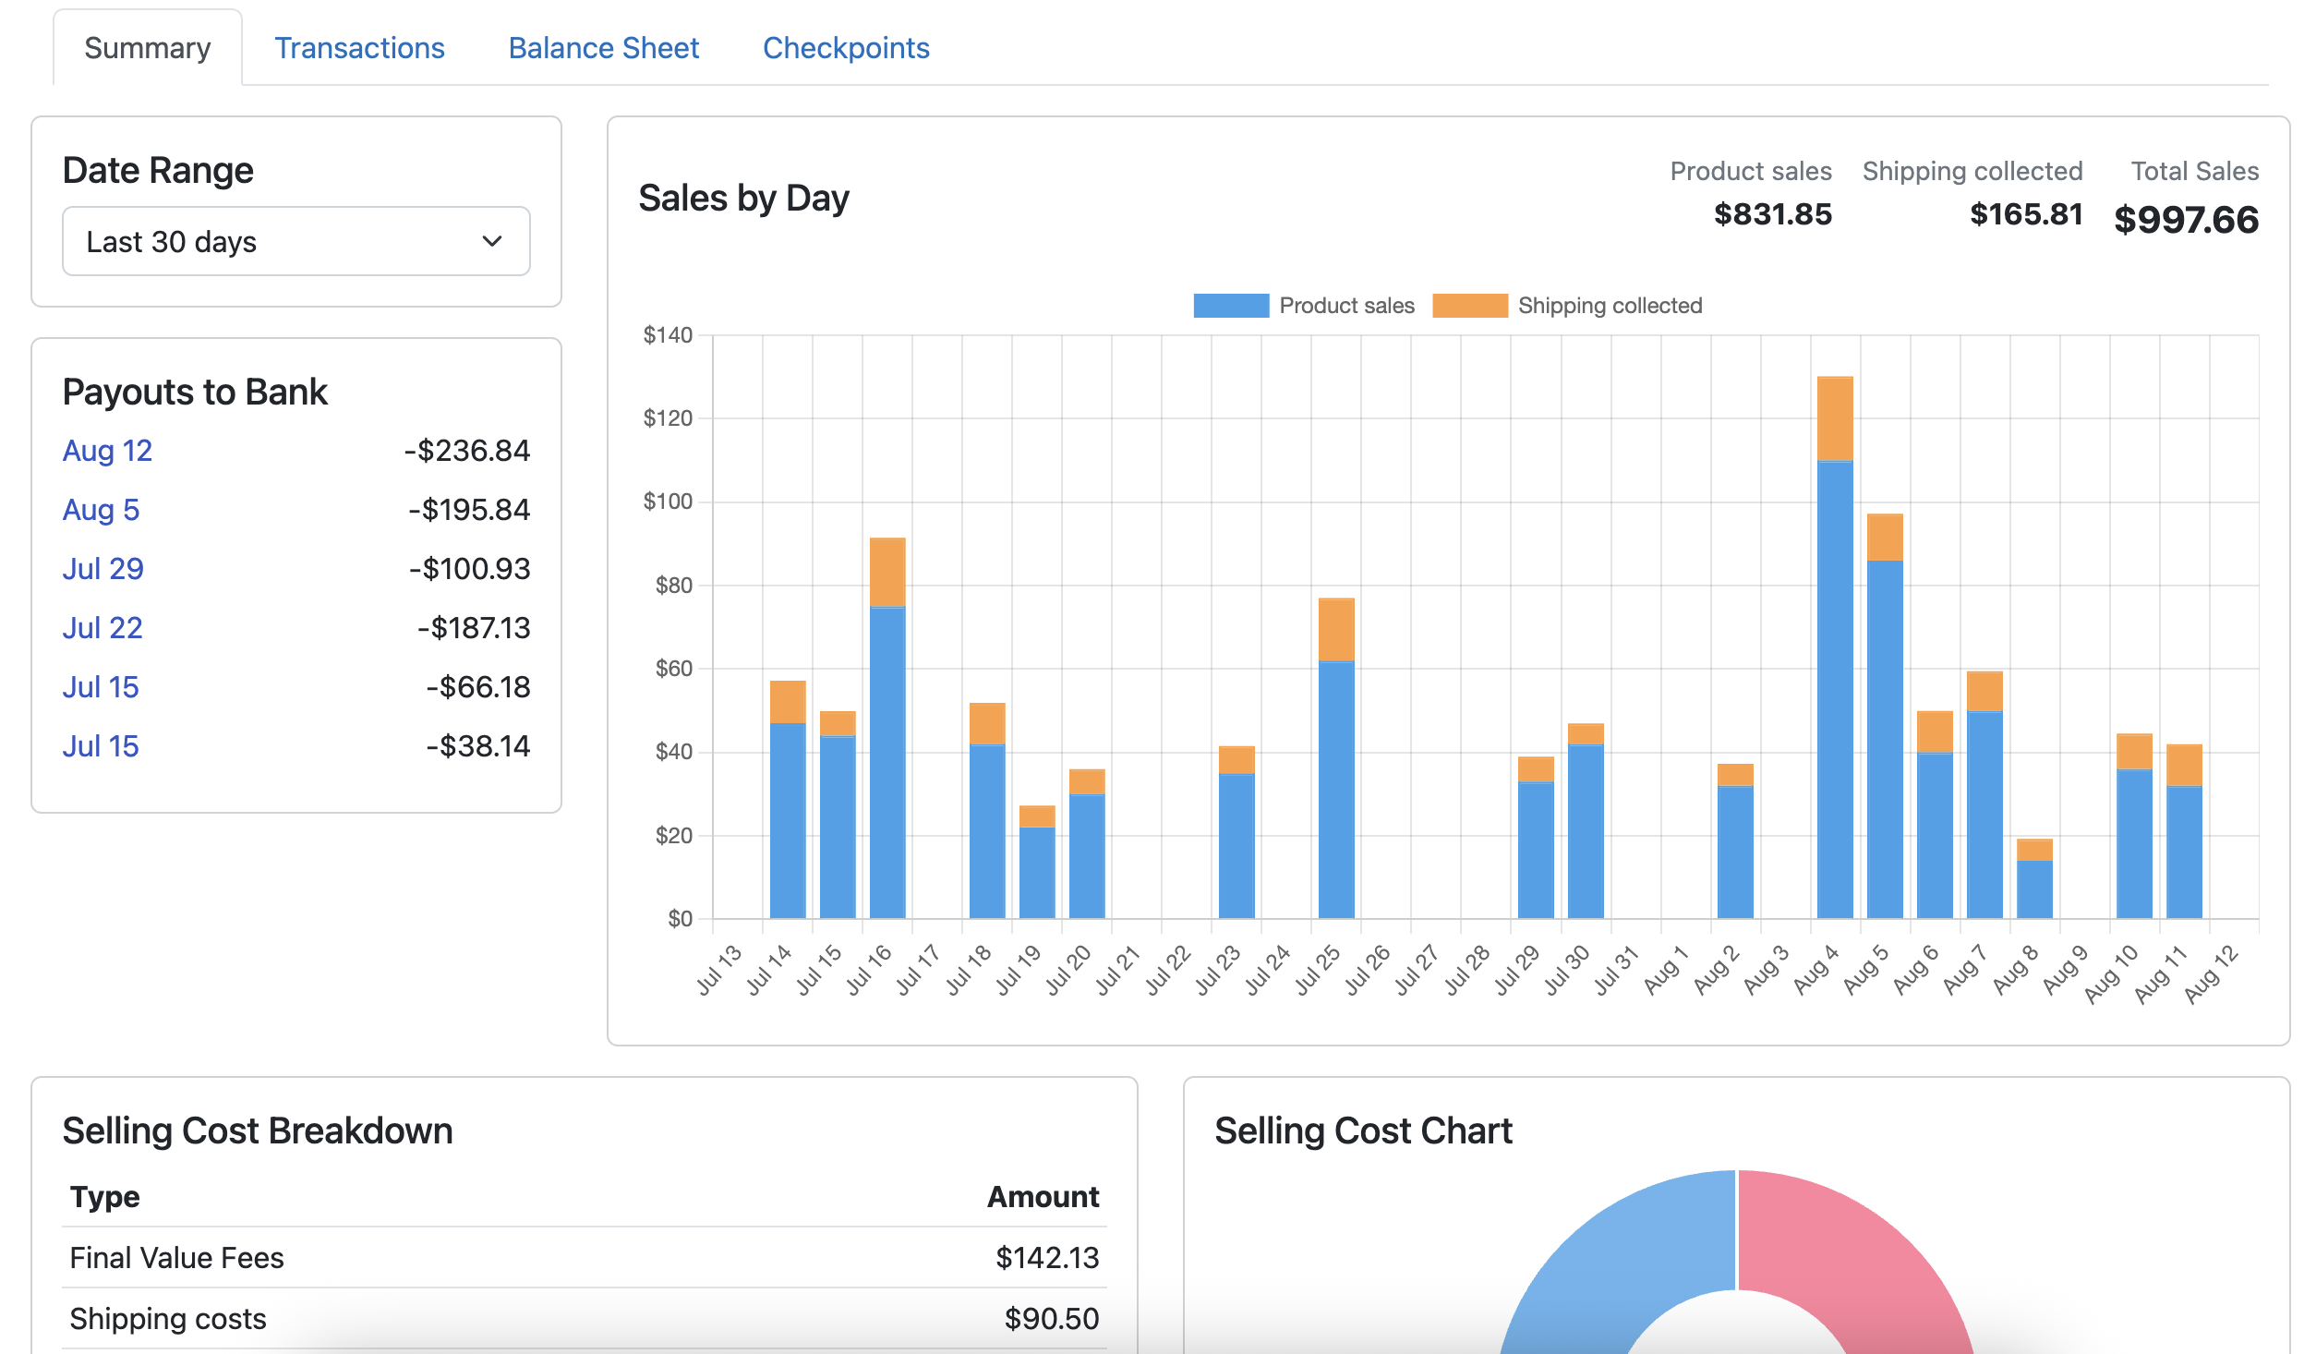
Task: Open the Jul 15 payout of -$66.18
Action: (x=101, y=687)
